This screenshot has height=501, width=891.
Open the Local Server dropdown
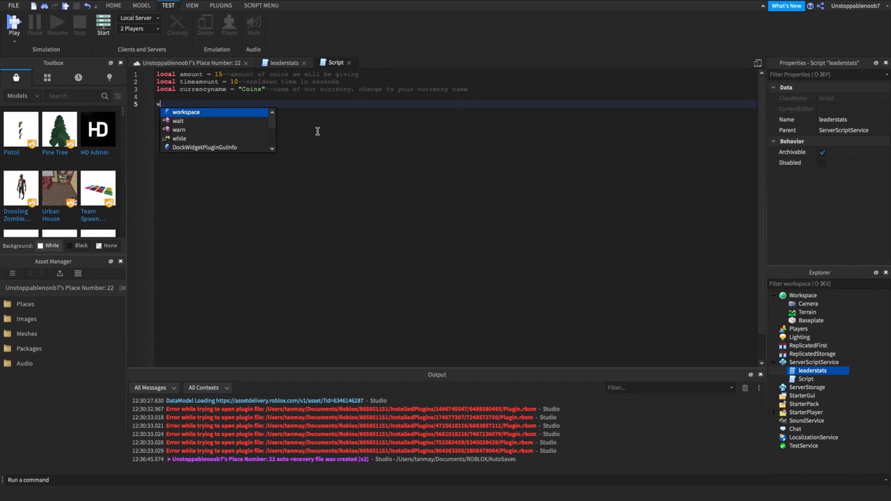(139, 18)
